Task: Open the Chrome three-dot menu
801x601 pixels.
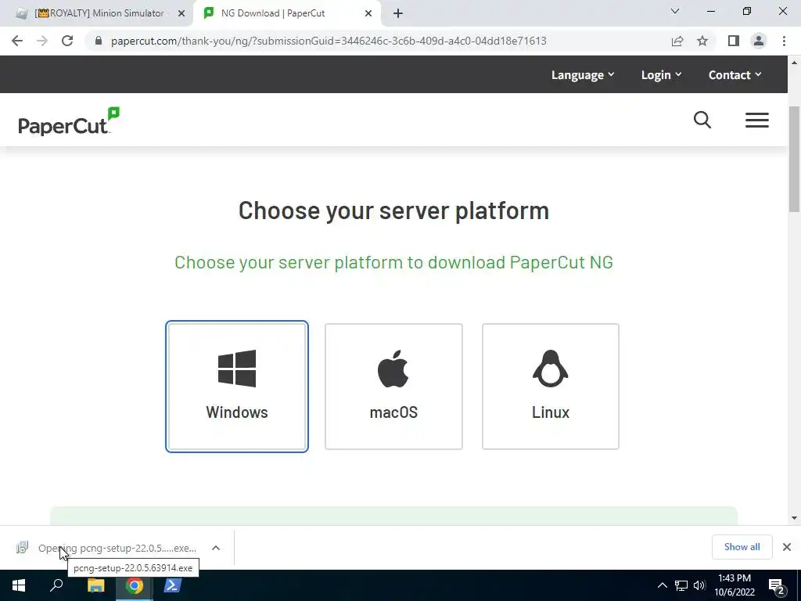Action: click(x=784, y=41)
